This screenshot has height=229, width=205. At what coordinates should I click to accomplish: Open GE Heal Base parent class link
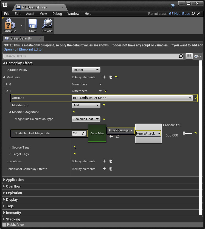(179, 14)
